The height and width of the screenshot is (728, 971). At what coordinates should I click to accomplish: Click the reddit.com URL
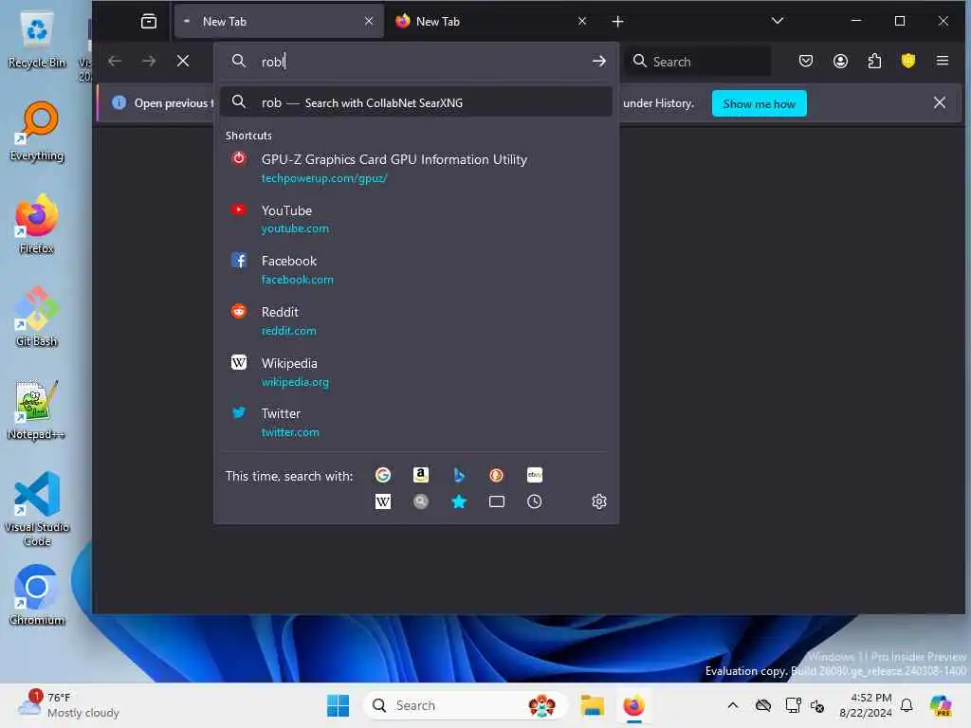point(289,331)
